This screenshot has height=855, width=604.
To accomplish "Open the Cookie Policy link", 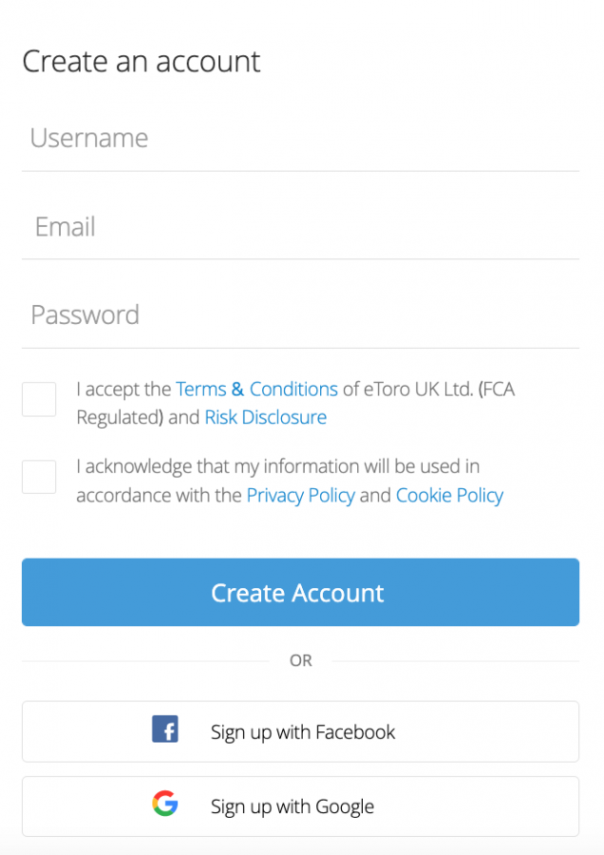I will [449, 495].
